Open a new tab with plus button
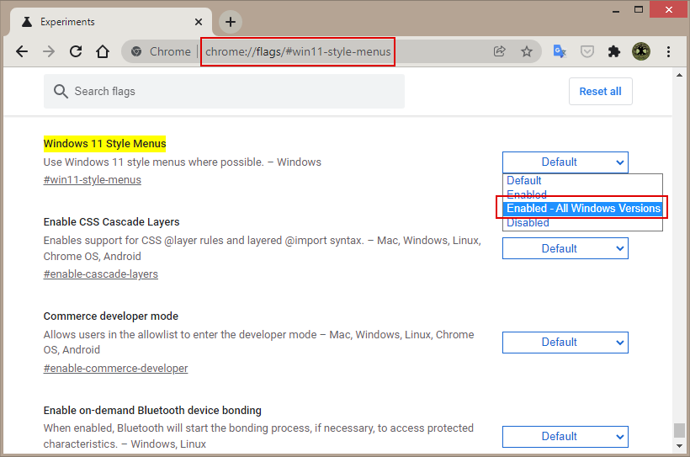690x457 pixels. pos(231,22)
